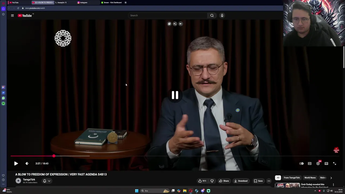Open Opera sidebar bookmarks star
The width and height of the screenshot is (345, 194).
(3, 14)
